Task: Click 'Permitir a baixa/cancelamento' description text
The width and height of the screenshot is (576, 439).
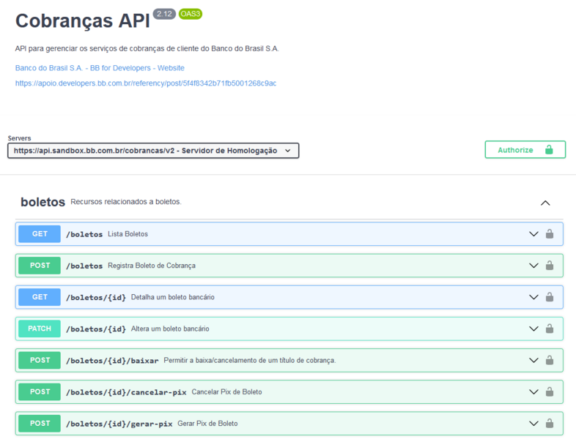Action: [249, 360]
